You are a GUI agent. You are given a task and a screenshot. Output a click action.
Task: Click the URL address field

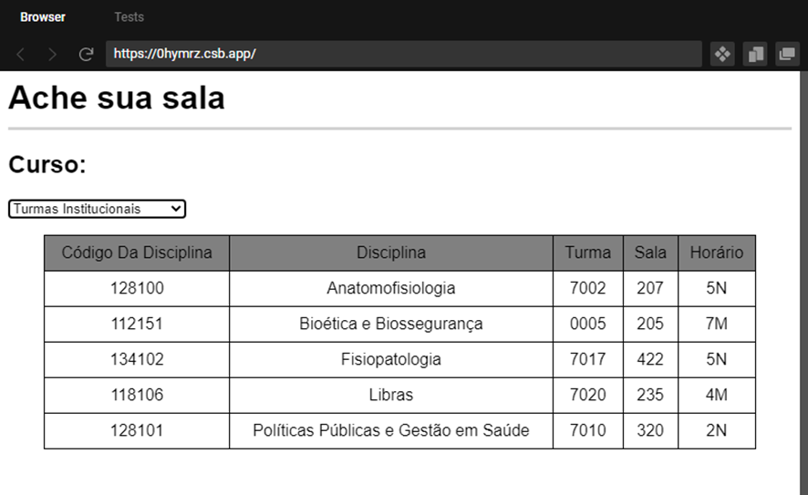pyautogui.click(x=404, y=54)
